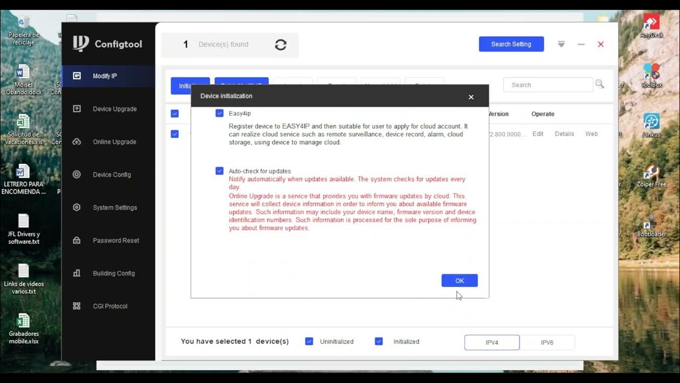The image size is (680, 383).
Task: Click Edit in the device row
Action: pos(538,134)
